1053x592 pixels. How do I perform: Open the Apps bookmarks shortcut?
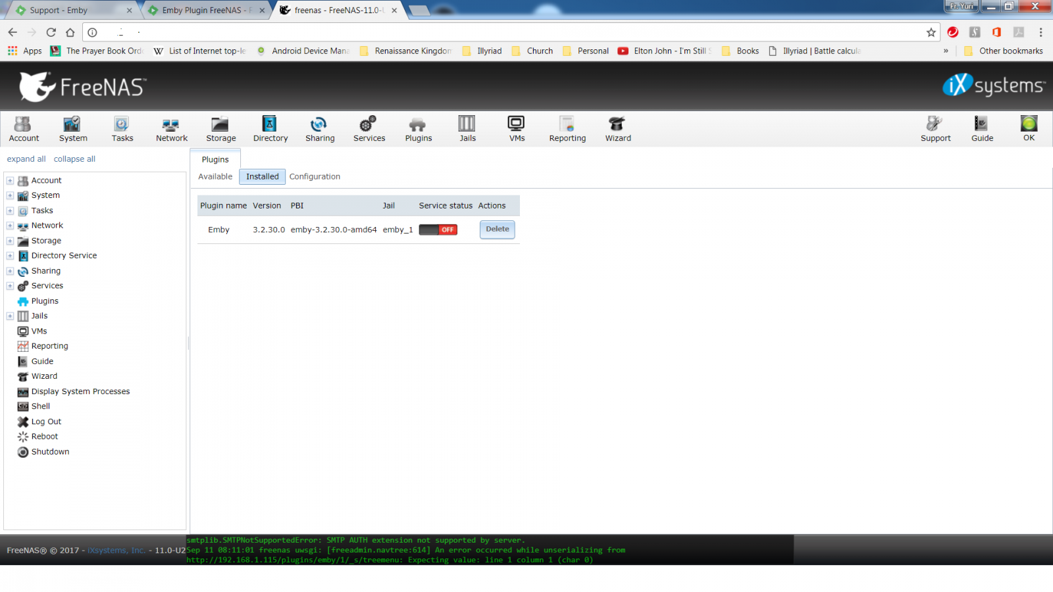[25, 51]
